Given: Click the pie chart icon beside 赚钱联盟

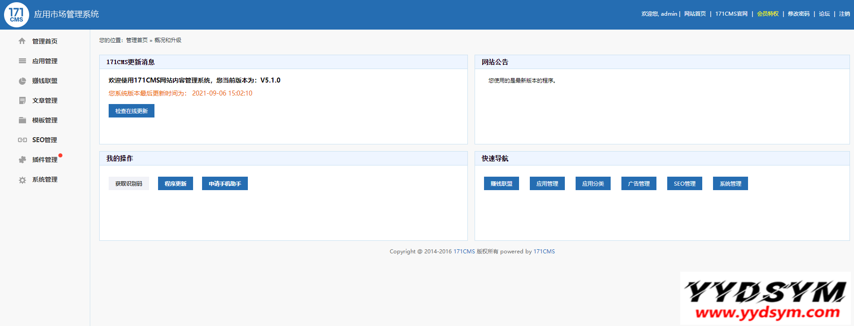Looking at the screenshot, I should (x=22, y=81).
